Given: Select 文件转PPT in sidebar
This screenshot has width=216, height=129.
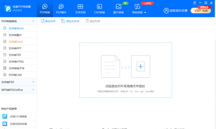Looking at the screenshot, I should coord(18,48).
